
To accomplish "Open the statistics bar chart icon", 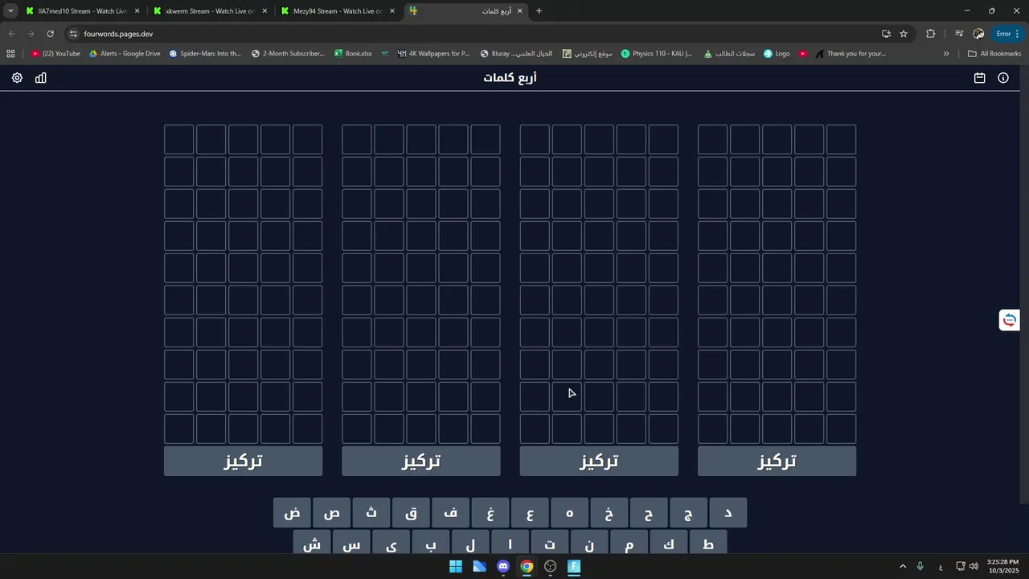I will [x=41, y=78].
